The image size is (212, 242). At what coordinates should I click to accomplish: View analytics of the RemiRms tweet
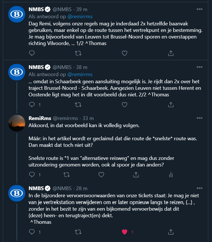[171, 174]
